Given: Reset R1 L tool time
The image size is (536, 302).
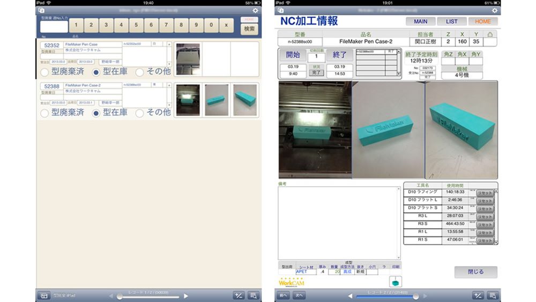Looking at the screenshot, I should tap(485, 233).
